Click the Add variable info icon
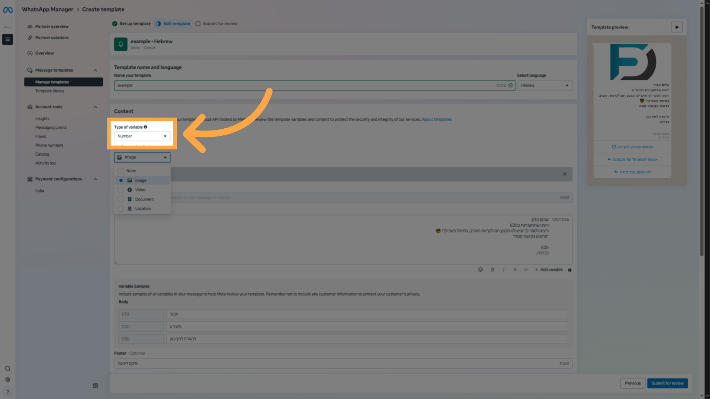This screenshot has height=399, width=710. click(570, 270)
